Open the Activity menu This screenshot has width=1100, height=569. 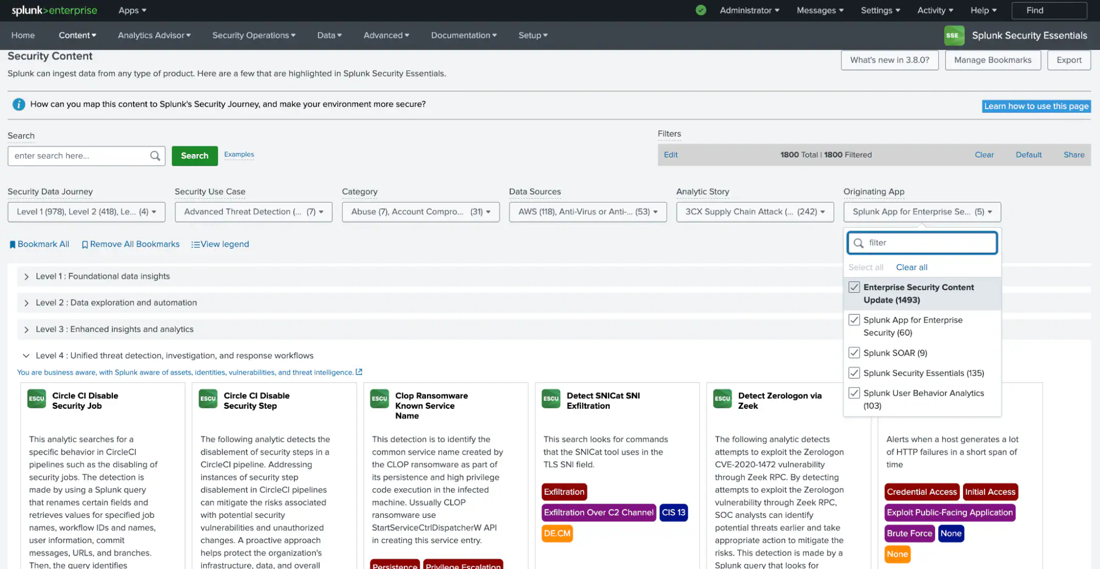click(x=935, y=10)
